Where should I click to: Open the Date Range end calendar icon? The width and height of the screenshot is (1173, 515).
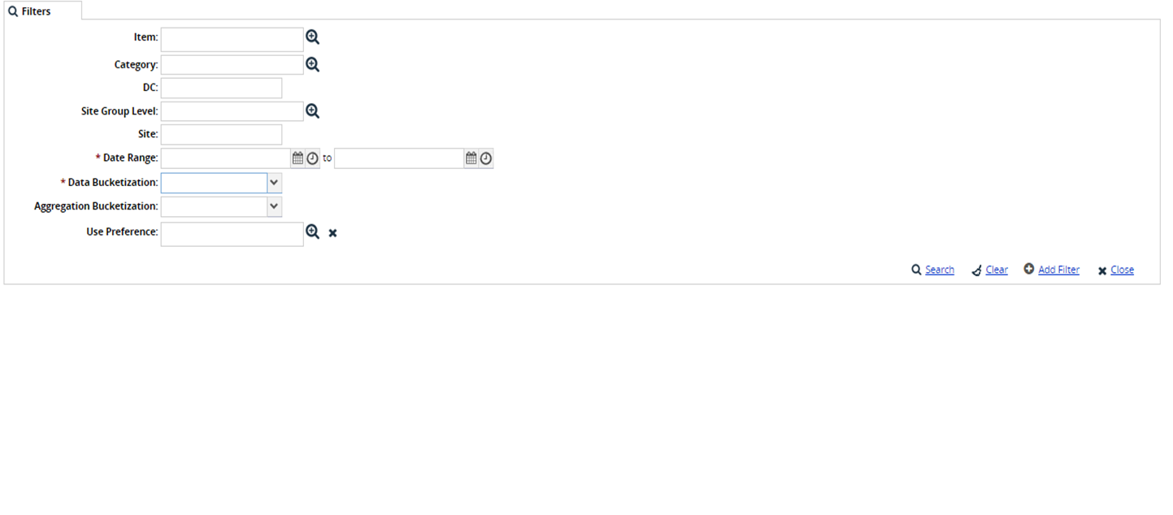471,158
